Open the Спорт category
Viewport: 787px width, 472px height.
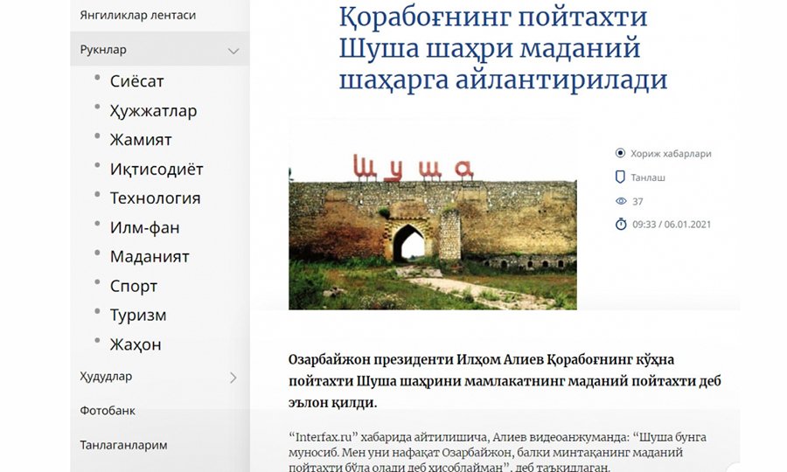134,287
